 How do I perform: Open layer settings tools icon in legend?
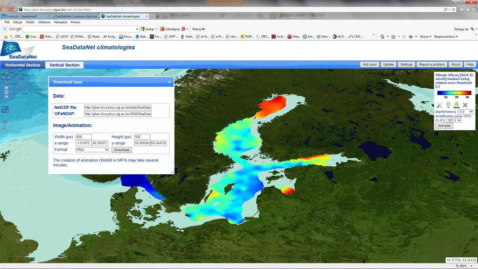[x=439, y=105]
